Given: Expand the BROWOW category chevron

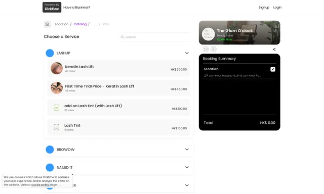Looking at the screenshot, I should click(187, 149).
